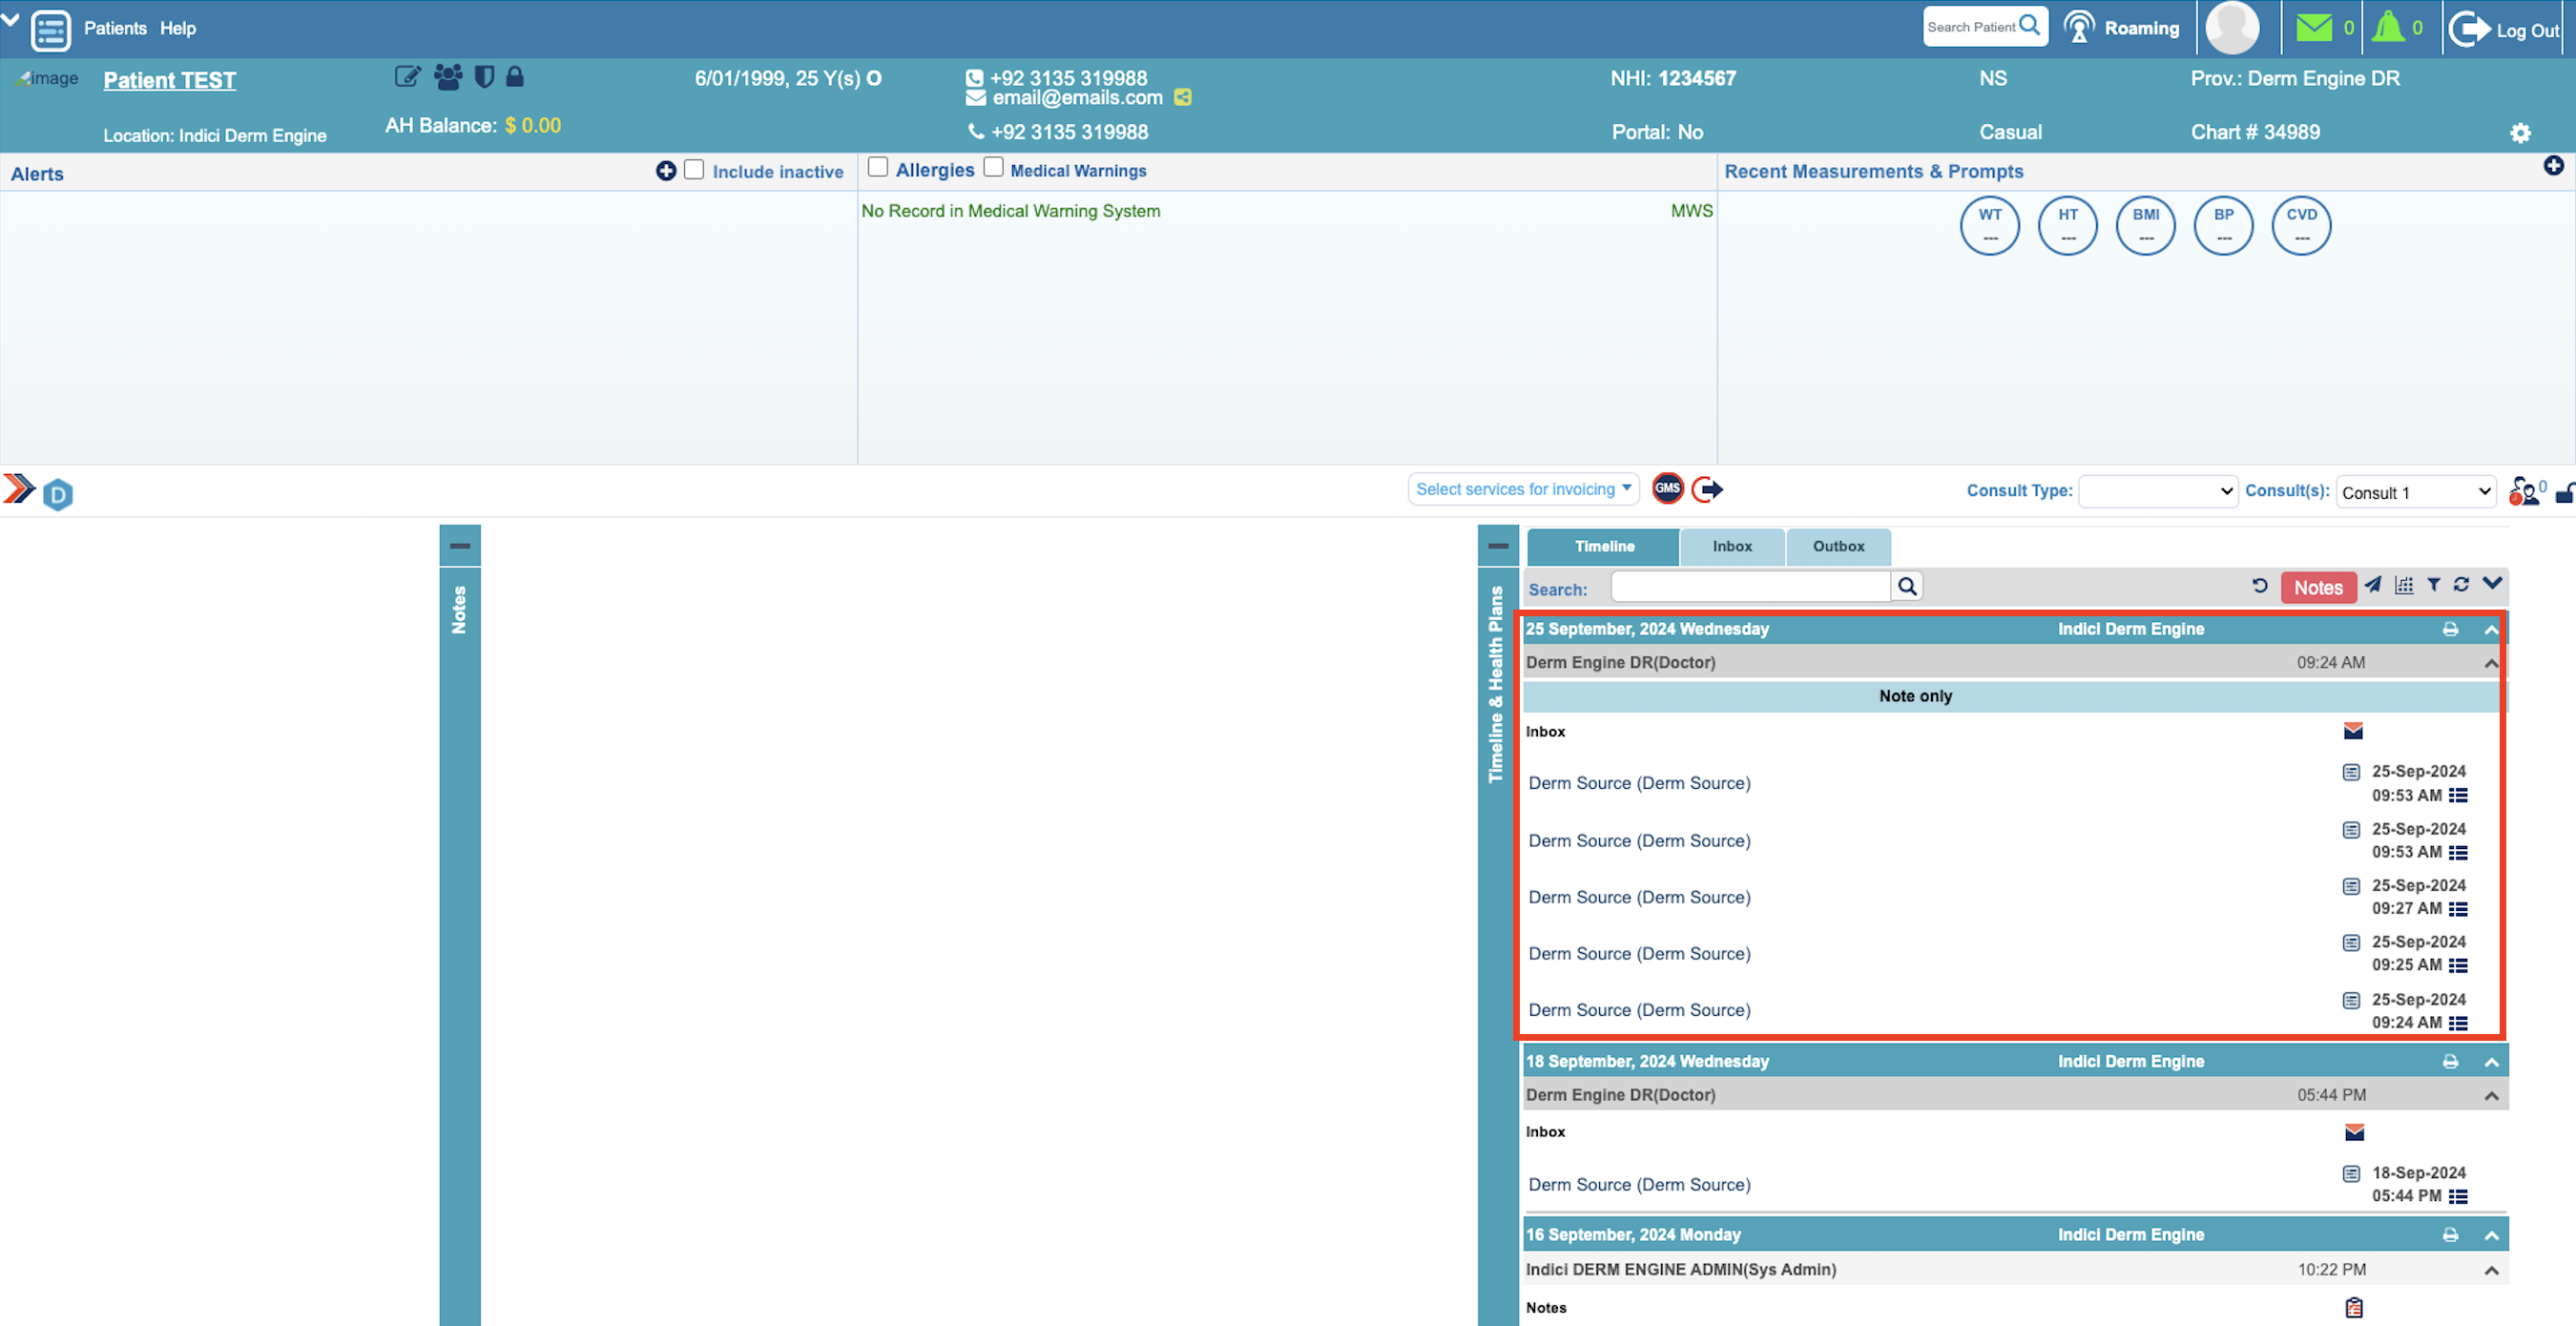Open the Patient TEST name link
The width and height of the screenshot is (2576, 1326).
click(169, 80)
